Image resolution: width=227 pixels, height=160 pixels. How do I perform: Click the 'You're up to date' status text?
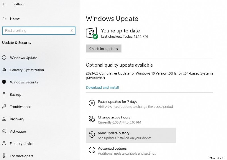click(120, 31)
